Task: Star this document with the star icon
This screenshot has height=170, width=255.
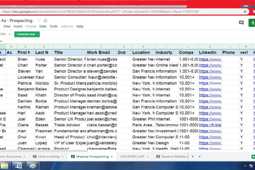Action: [x=39, y=20]
